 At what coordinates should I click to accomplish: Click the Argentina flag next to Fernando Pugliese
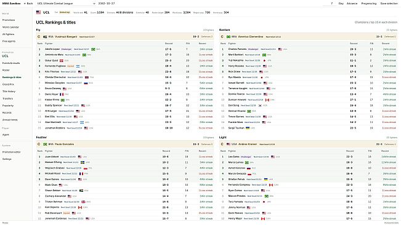click(78, 66)
